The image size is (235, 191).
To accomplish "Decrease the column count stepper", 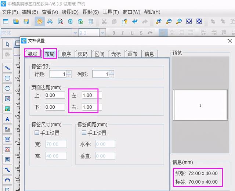I will 111,76.
